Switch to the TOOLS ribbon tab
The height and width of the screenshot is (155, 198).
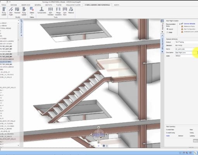point(3,5)
